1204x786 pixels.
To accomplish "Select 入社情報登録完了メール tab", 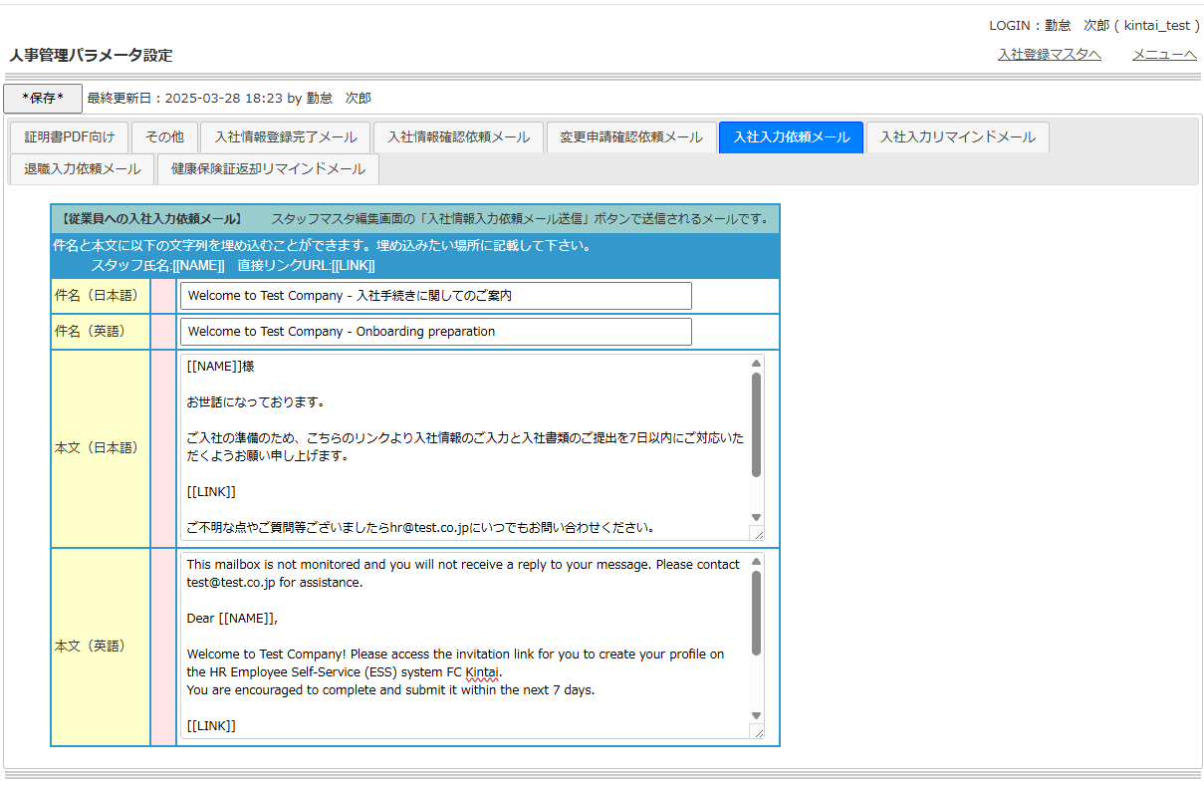I will (x=285, y=137).
